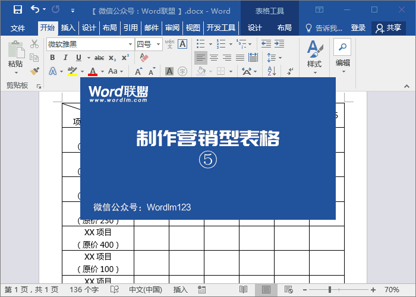The width and height of the screenshot is (416, 297).
Task: Open the font size dropdown 四号
Action: (x=158, y=45)
